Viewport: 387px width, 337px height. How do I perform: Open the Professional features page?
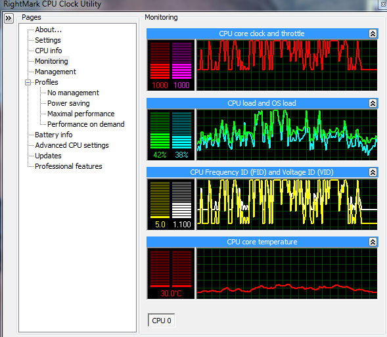coord(68,166)
